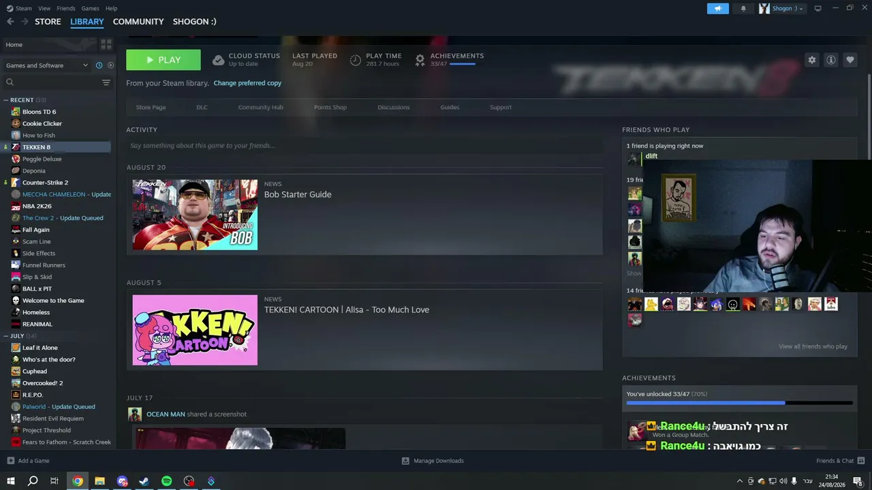
Task: Visit the Community Hub tab
Action: click(x=260, y=108)
